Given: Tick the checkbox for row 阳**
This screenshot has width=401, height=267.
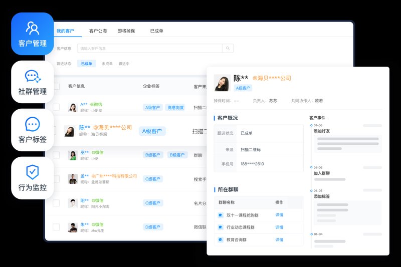Looking at the screenshot, I should pyautogui.click(x=56, y=203).
